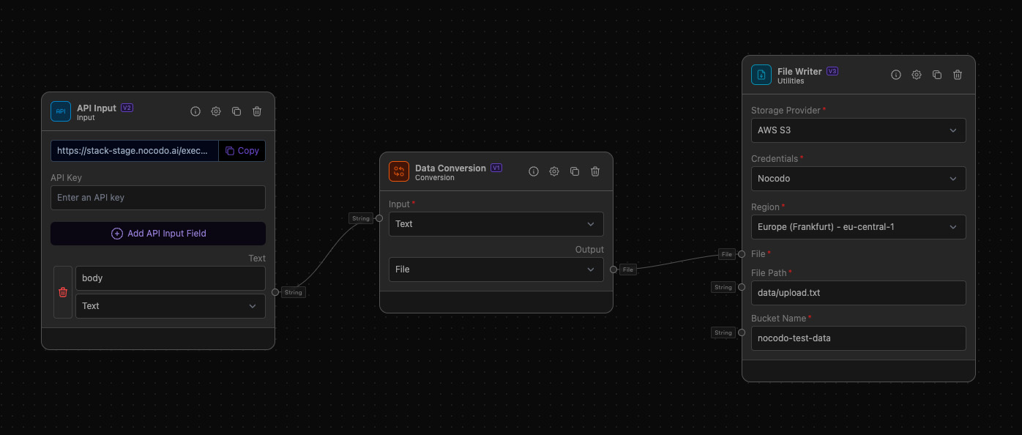Duplicate the API Input node
This screenshot has width=1022, height=435.
(236, 111)
